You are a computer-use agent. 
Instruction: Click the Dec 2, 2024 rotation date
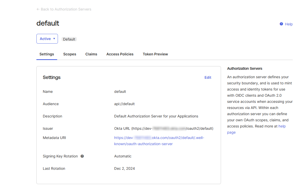click(124, 168)
